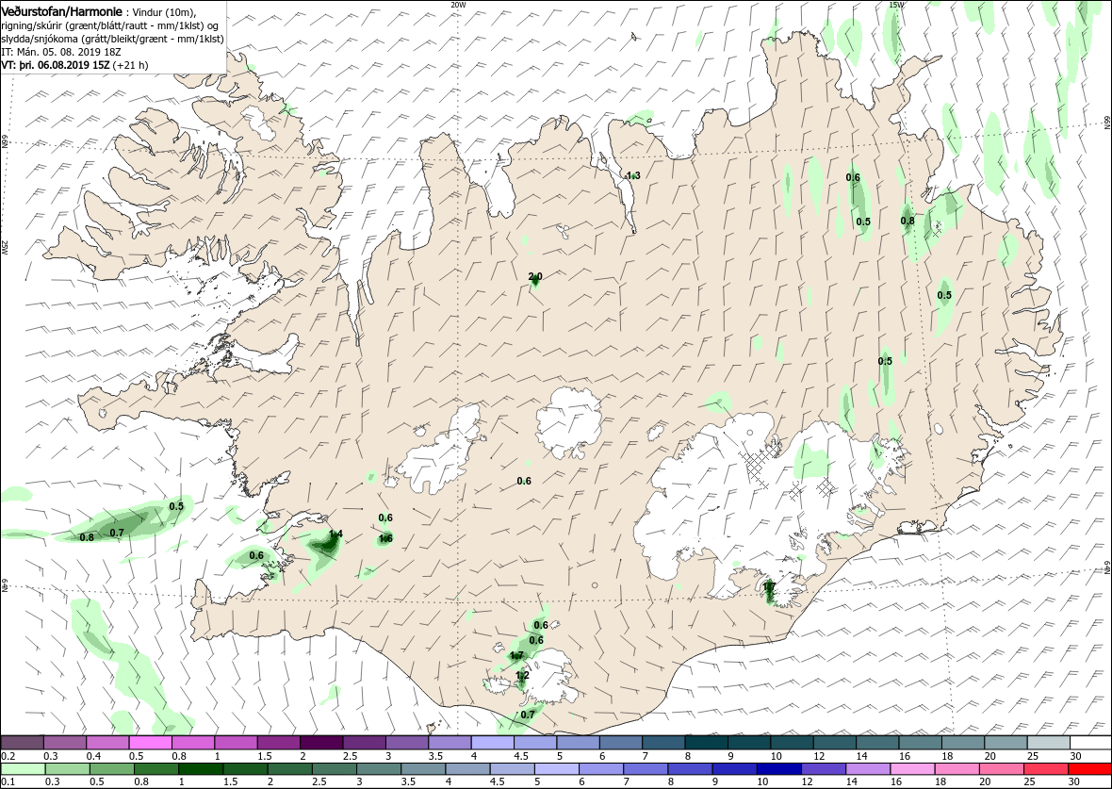Image resolution: width=1112 pixels, height=789 pixels.
Task: Click the 1.3 precipitation value near the north coast
Action: [x=633, y=175]
